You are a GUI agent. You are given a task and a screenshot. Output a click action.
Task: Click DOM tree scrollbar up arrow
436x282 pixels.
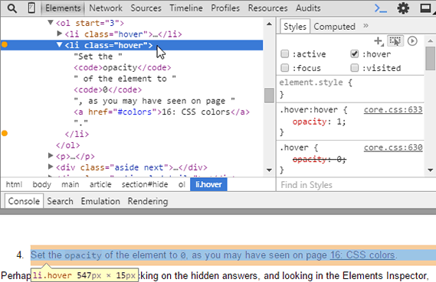pos(269,24)
